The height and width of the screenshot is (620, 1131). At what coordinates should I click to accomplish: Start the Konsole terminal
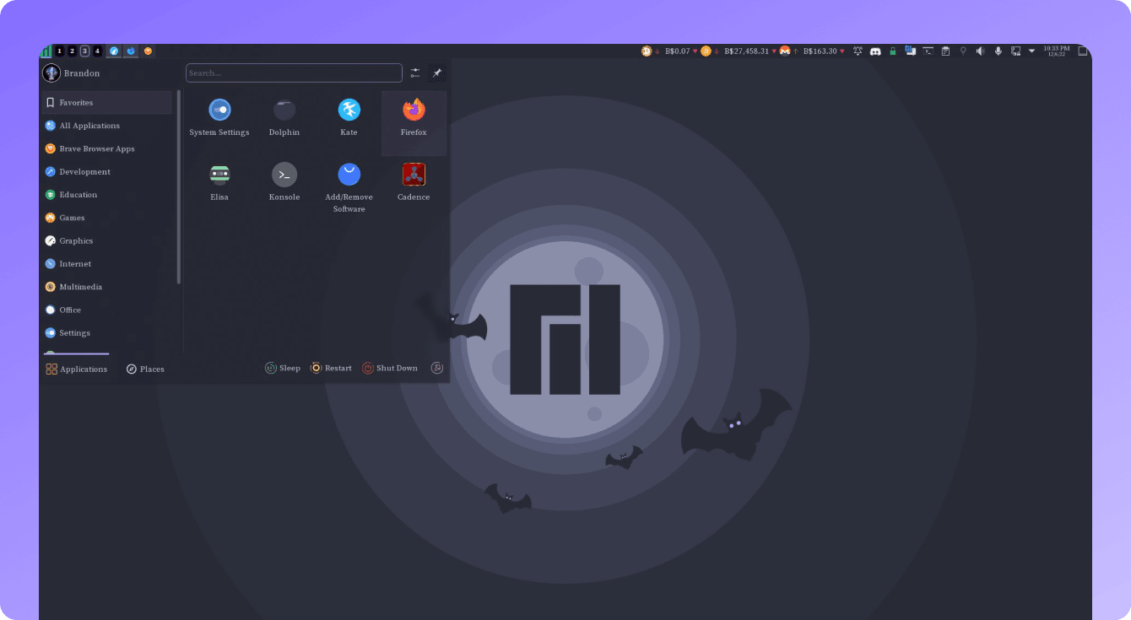(284, 182)
